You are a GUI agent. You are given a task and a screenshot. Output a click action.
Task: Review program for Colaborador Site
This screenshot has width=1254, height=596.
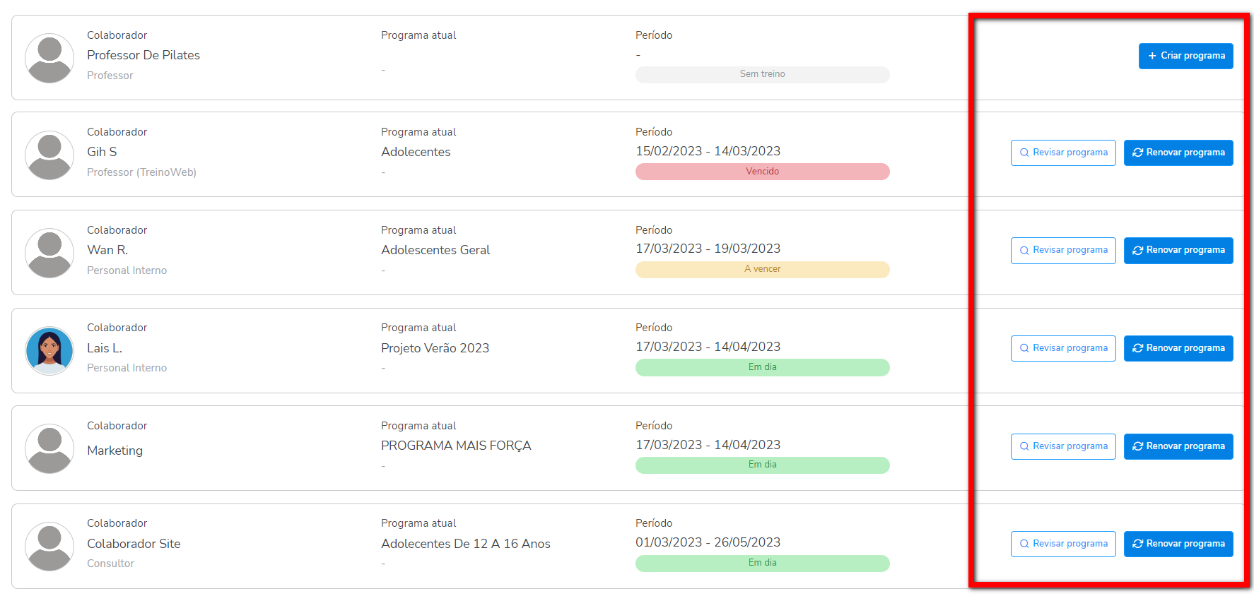1063,544
